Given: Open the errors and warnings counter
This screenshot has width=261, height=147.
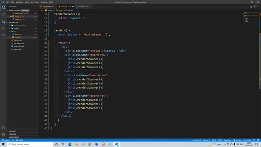Looking at the screenshot, I should [x=20, y=140].
